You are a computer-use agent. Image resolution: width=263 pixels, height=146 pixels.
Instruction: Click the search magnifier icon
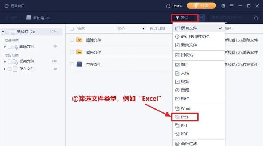tap(256, 18)
